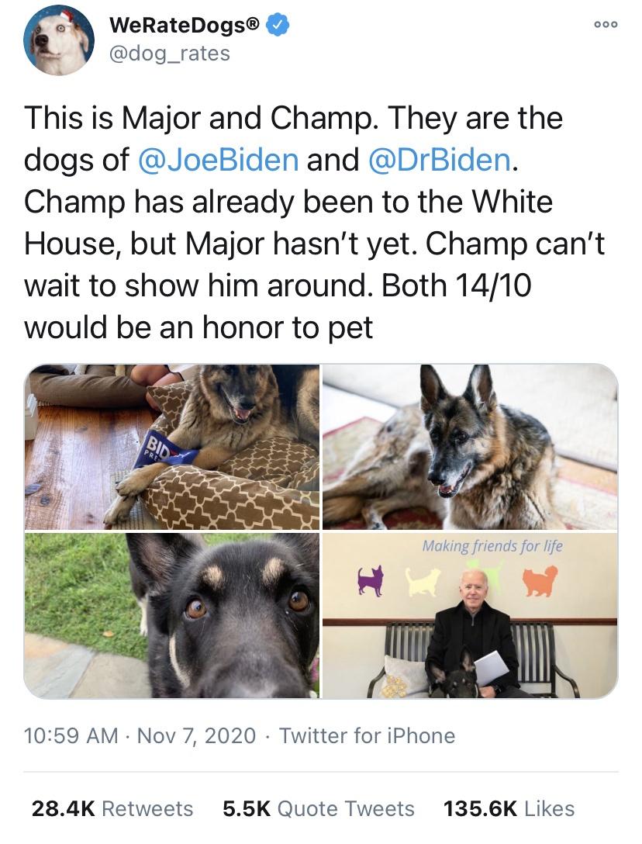The height and width of the screenshot is (844, 642).
Task: Follow the @DrBiden mention link
Action: pos(437,160)
